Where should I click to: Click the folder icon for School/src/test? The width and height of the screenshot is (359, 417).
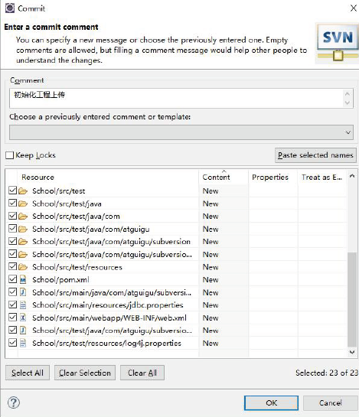pos(23,191)
